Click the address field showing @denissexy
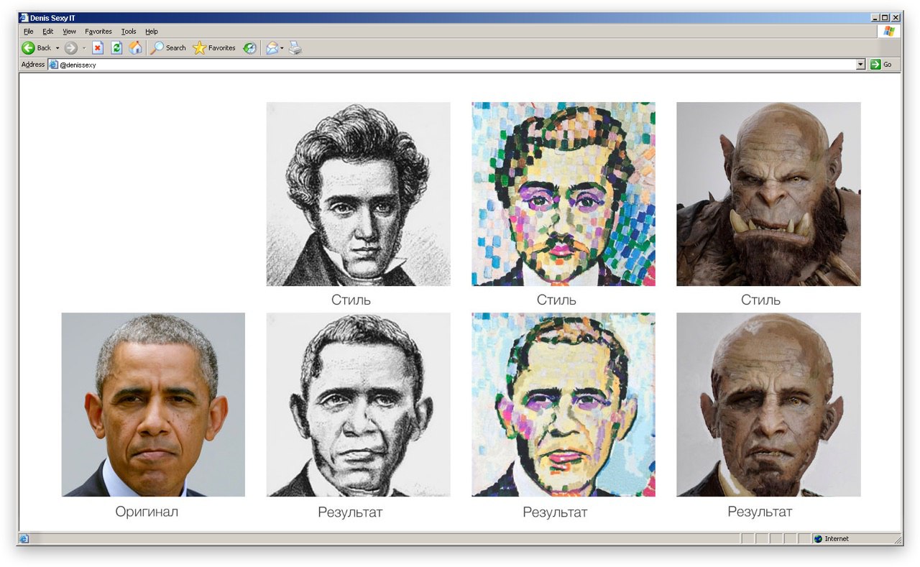Screen dimensions: 920x567 456,65
